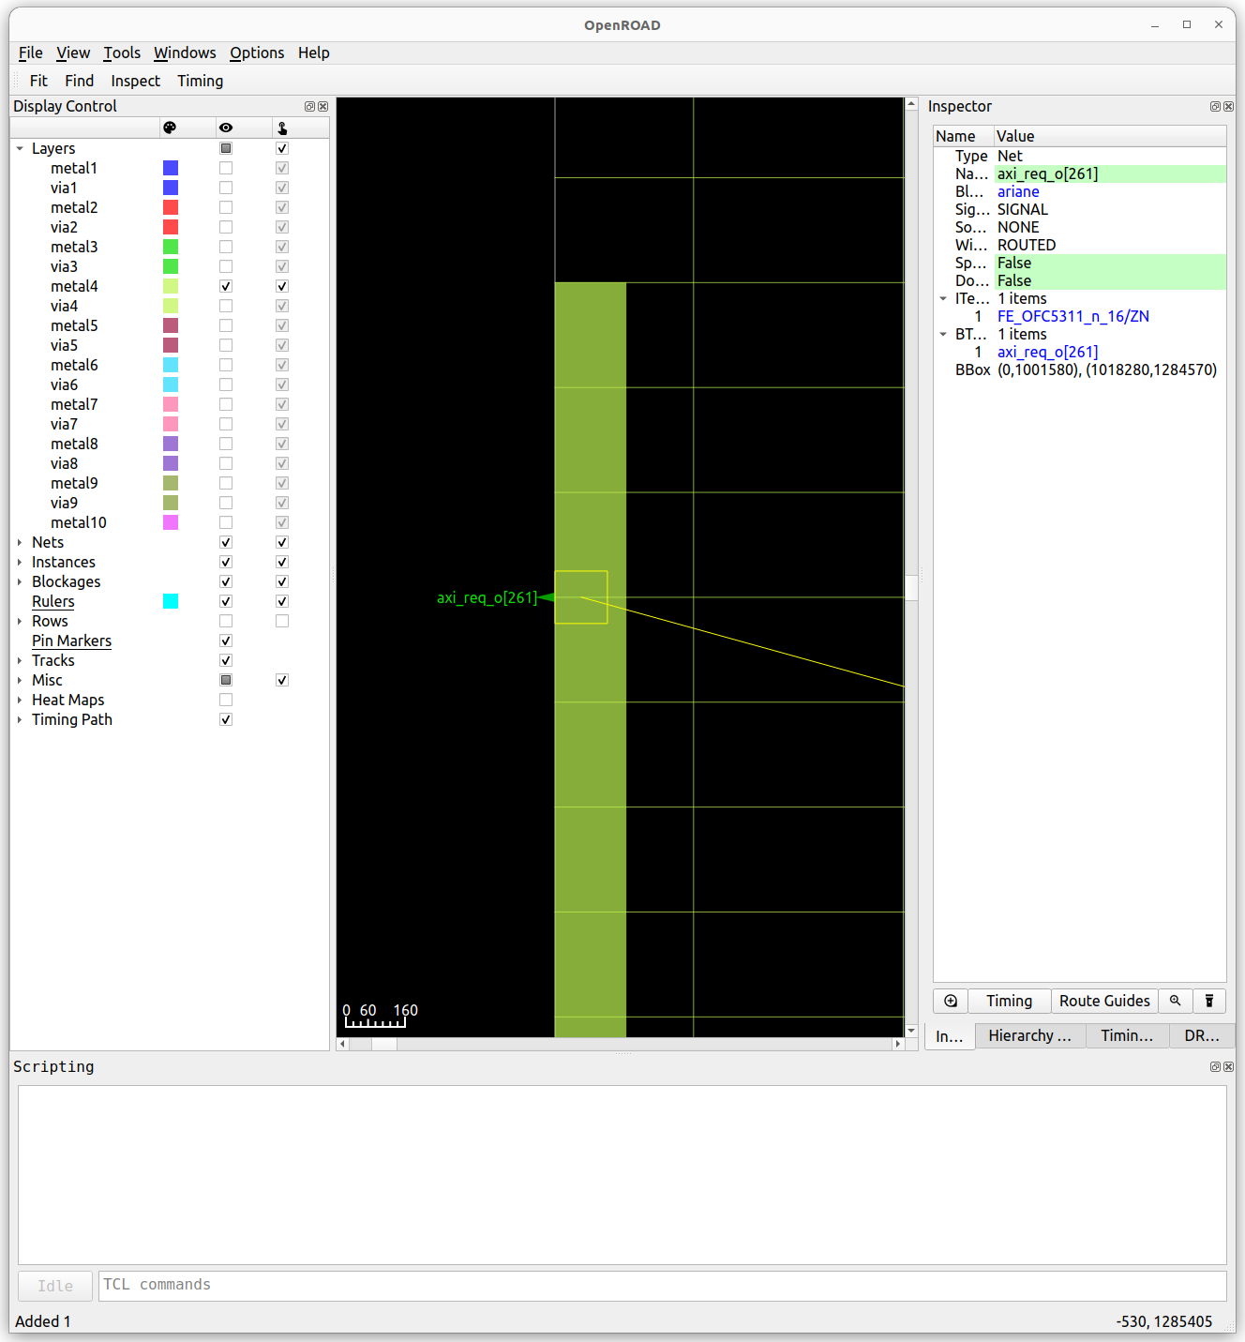Image resolution: width=1245 pixels, height=1342 pixels.
Task: Click the metal1 blue color swatch
Action: [x=170, y=168]
